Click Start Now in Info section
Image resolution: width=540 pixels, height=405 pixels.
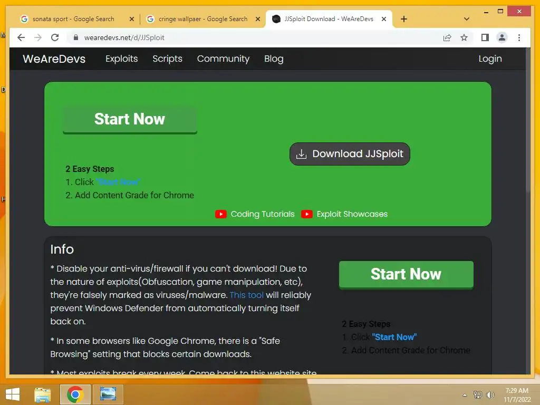406,274
